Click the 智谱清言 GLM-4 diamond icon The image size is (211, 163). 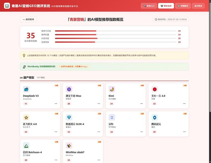pyautogui.click(x=69, y=118)
